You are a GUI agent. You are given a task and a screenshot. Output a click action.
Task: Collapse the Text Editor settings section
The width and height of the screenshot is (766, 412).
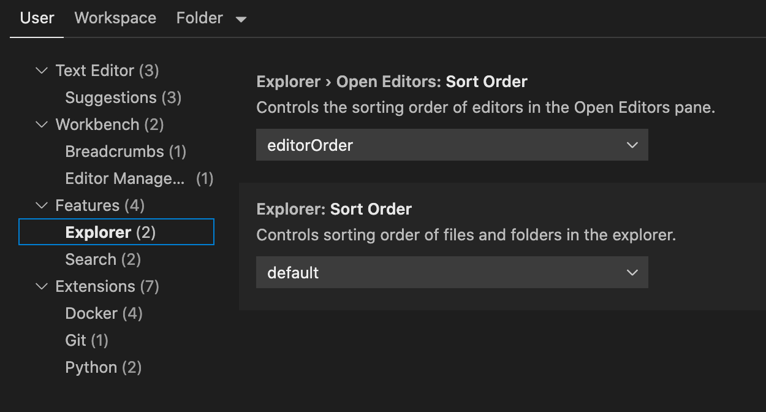pos(41,70)
